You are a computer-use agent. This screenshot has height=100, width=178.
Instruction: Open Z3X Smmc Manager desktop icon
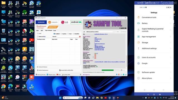(x=18, y=14)
